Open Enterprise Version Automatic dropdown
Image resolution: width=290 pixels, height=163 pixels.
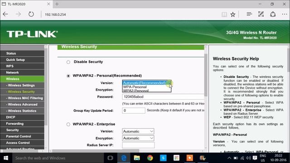[x=138, y=131]
